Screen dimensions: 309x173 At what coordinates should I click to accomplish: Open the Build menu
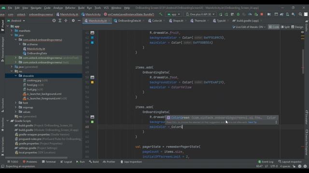pyautogui.click(x=81, y=8)
